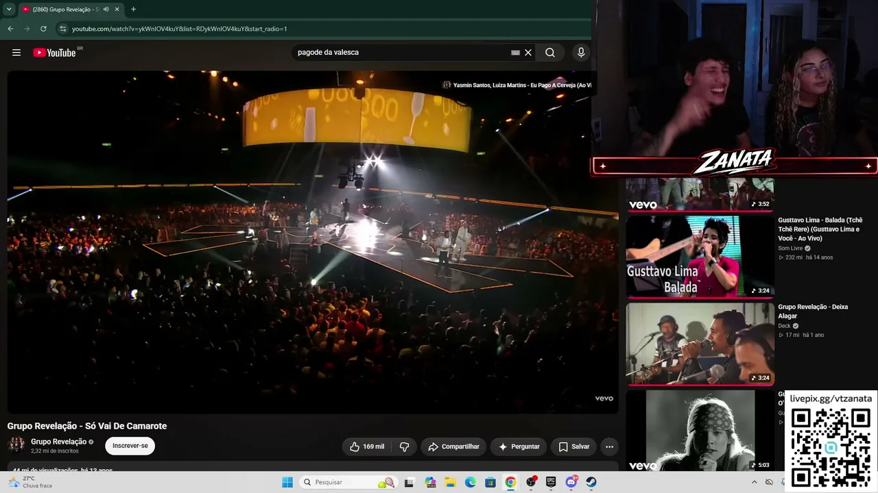Viewport: 878px width, 493px height.
Task: Open the Gusttavo Lima Balada video title
Action: [820, 229]
